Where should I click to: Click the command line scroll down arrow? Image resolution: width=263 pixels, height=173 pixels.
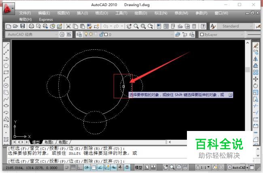click(258, 156)
